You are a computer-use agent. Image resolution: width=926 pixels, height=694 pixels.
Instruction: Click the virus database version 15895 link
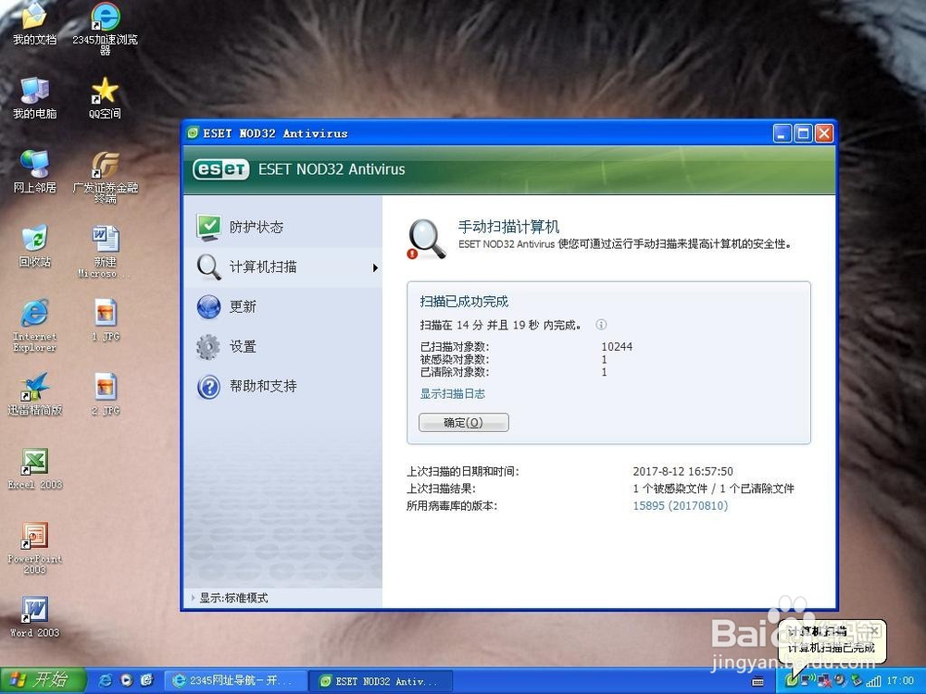(679, 506)
